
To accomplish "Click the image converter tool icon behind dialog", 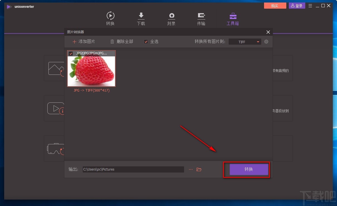I will click(x=56, y=69).
